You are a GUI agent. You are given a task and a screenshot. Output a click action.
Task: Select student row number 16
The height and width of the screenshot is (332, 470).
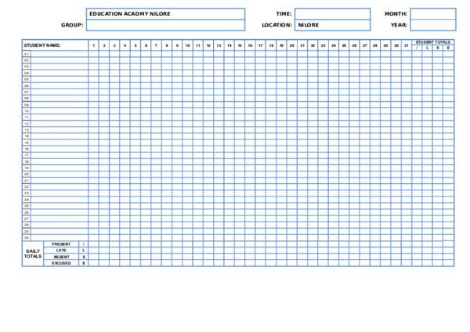[x=27, y=149]
